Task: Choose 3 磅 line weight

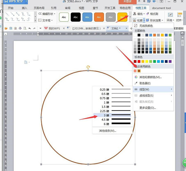Action: pyautogui.click(x=112, y=115)
